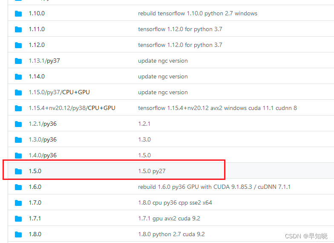Image resolution: width=334 pixels, height=243 pixels.
Task: Click the folder icon beside 1.7.1
Action: pyautogui.click(x=18, y=219)
